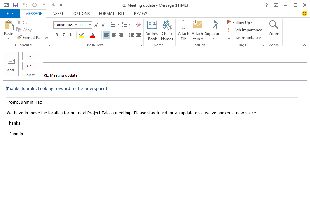The height and width of the screenshot is (223, 310).
Task: Apply text highlight color
Action: pos(81,35)
